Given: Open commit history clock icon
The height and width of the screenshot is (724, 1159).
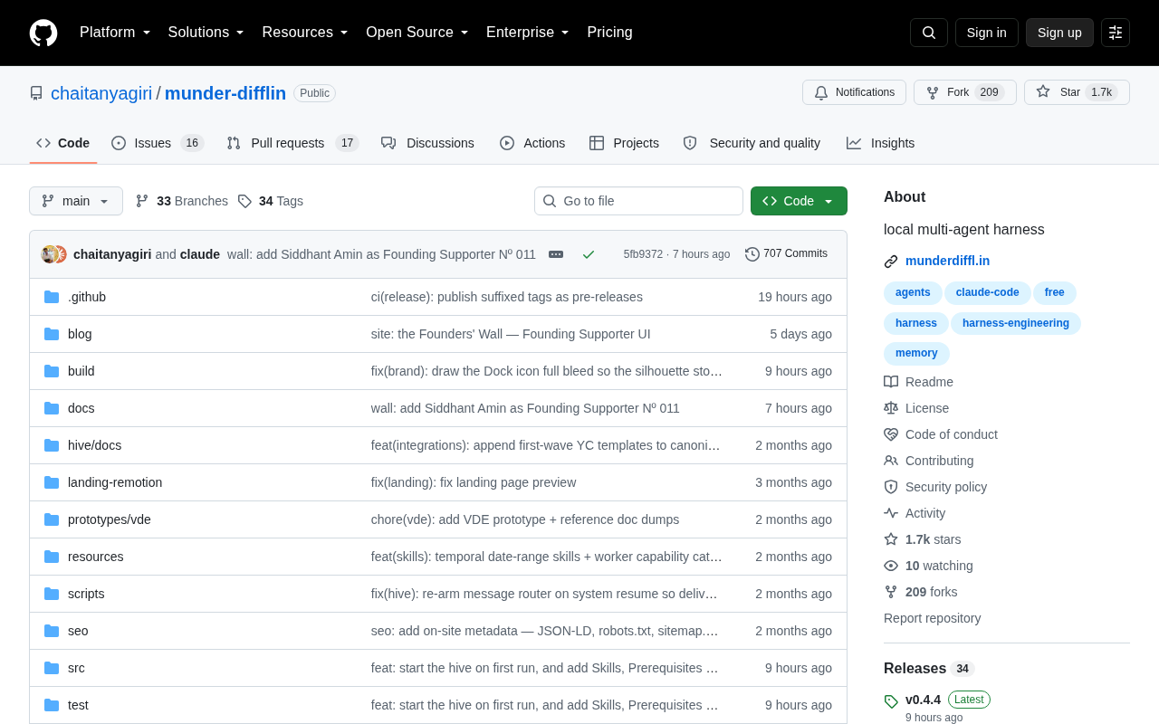Looking at the screenshot, I should click(752, 254).
